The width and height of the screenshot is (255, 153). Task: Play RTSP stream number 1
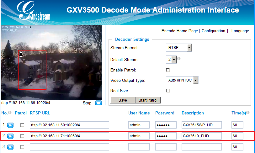click(10, 125)
